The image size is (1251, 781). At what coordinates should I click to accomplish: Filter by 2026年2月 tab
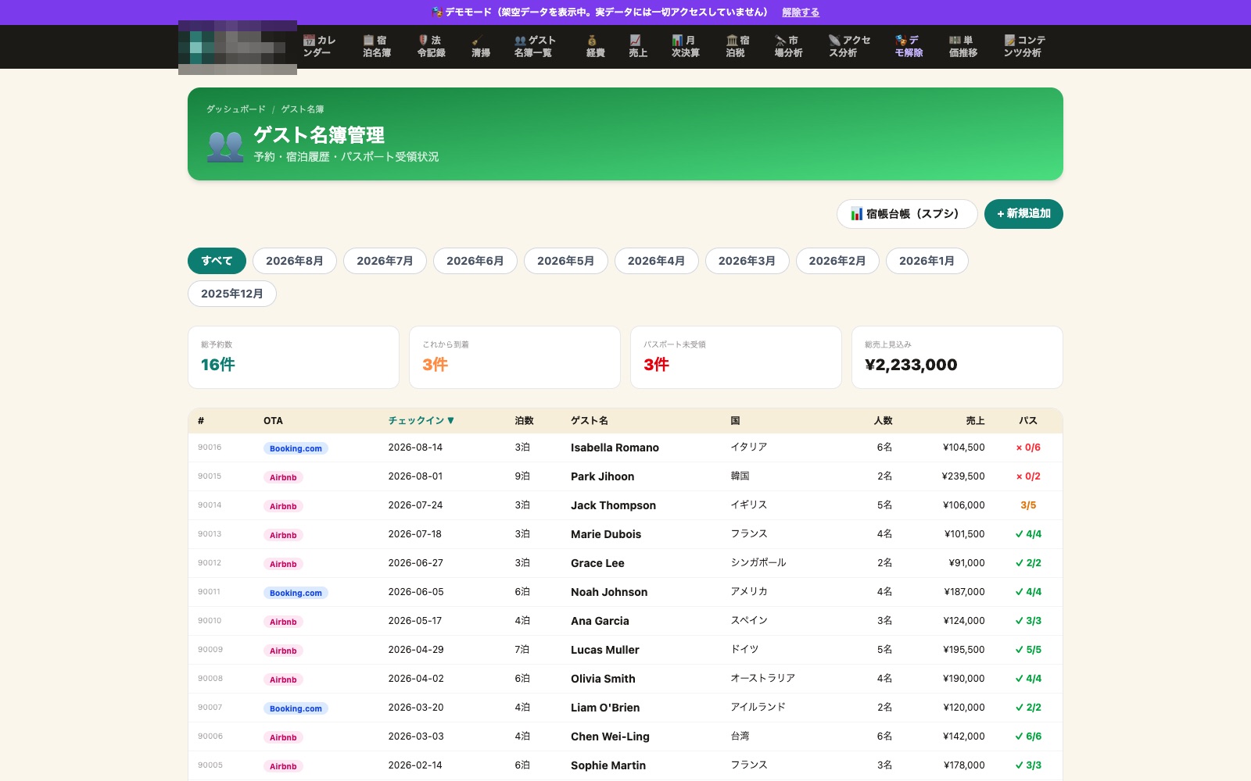837,261
